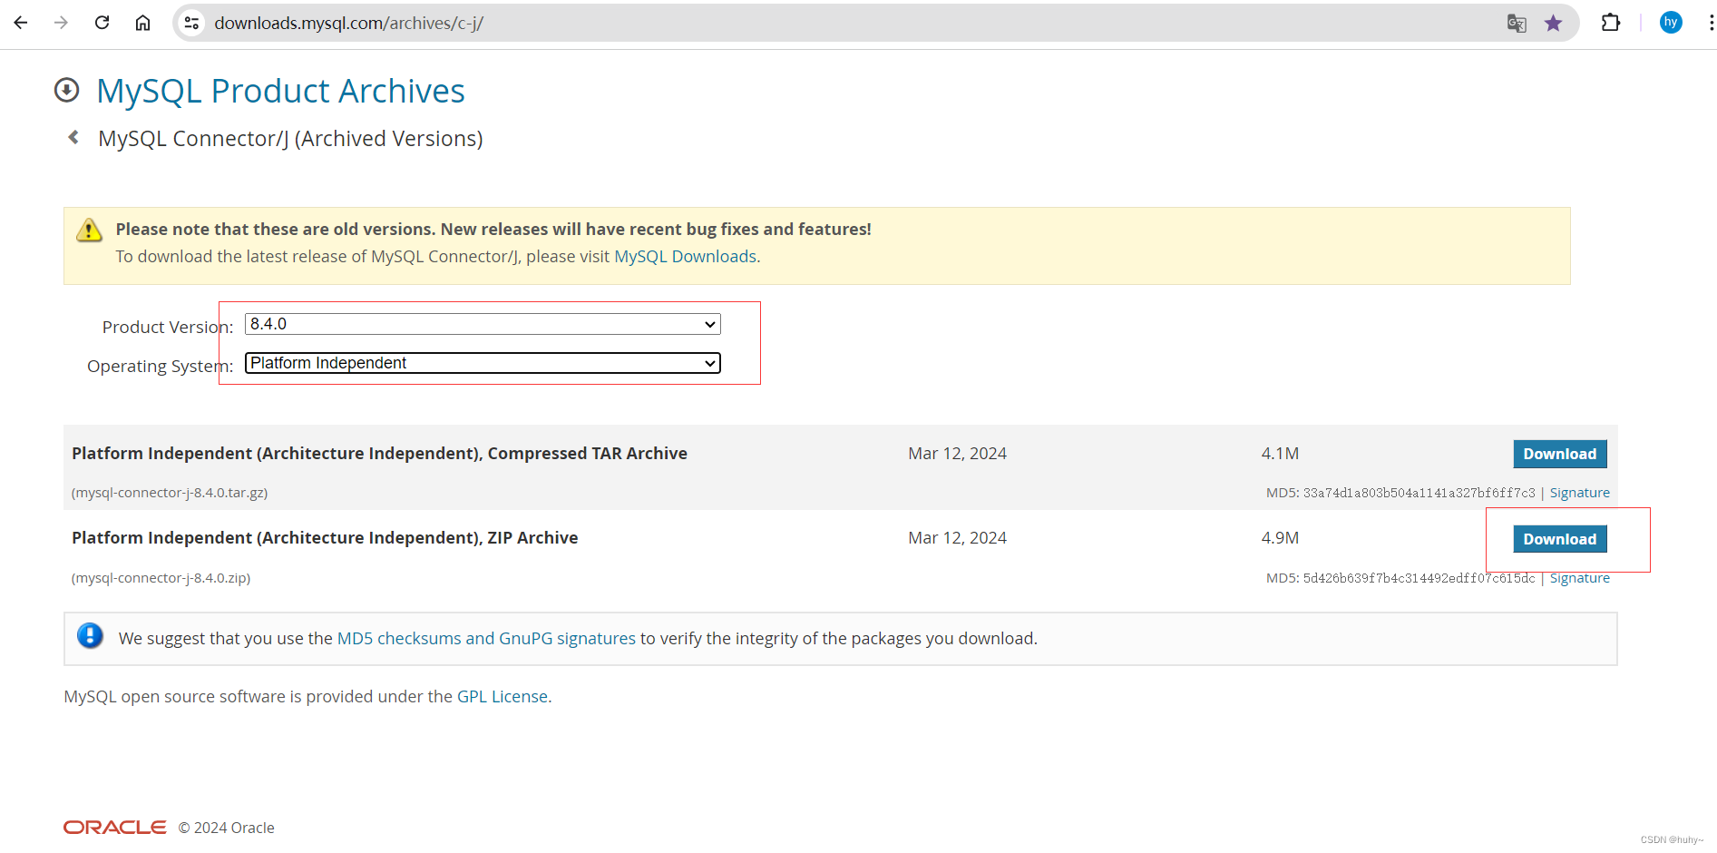
Task: Select the tar.gz MD5 checksum value
Action: [1419, 493]
